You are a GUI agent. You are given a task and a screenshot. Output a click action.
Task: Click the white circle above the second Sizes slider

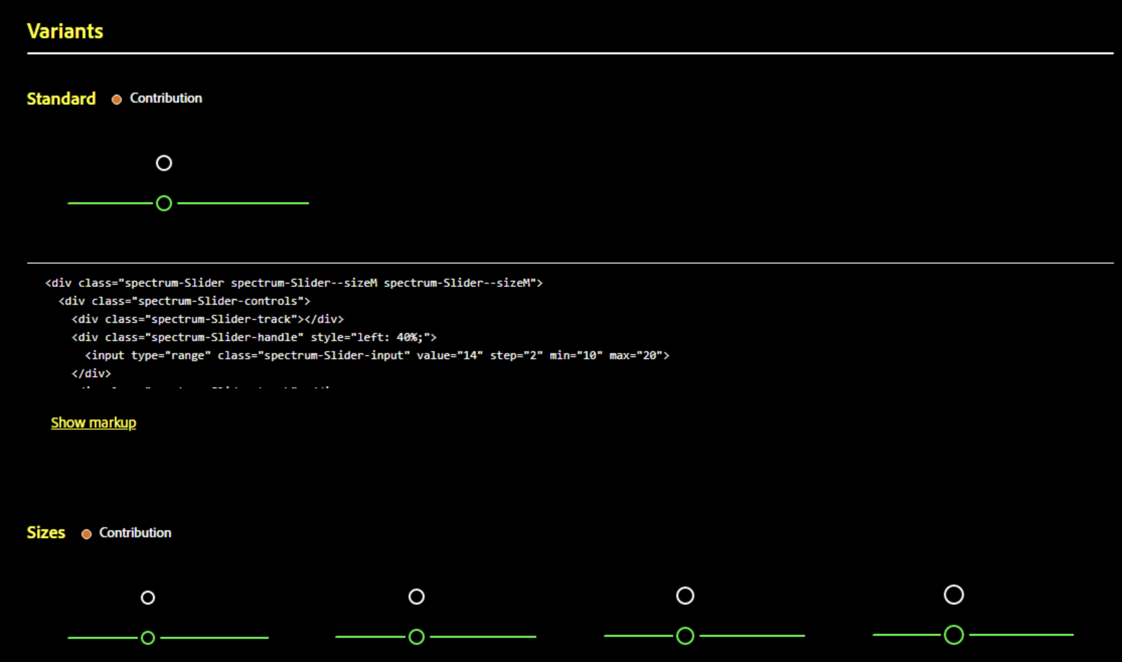(x=417, y=597)
